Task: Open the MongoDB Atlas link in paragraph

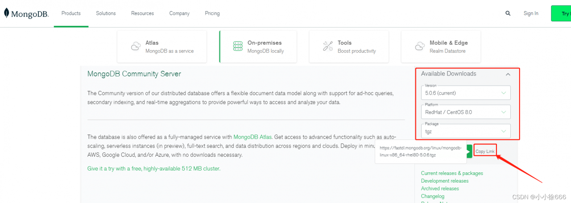Action: [253, 137]
